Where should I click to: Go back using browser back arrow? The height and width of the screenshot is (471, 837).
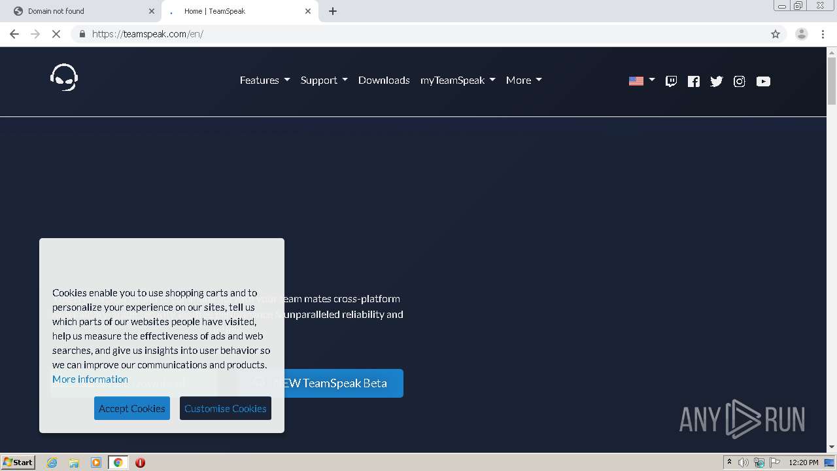coord(14,34)
